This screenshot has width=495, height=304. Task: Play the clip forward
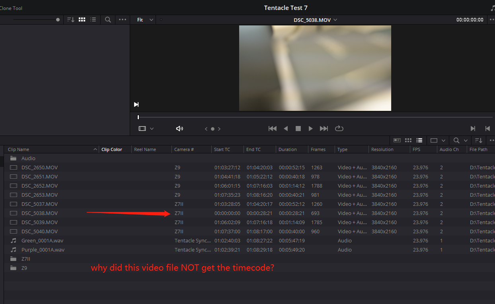coord(310,128)
